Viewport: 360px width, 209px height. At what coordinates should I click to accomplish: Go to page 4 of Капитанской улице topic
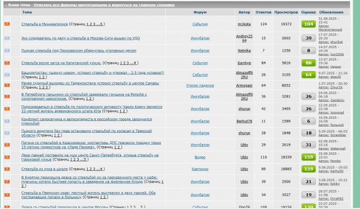pyautogui.click(x=135, y=63)
